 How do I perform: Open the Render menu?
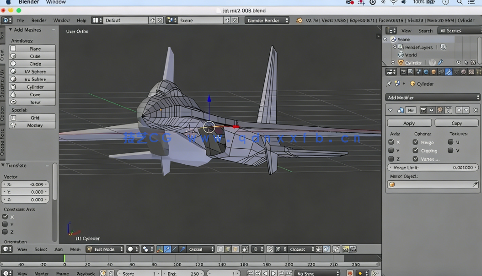pyautogui.click(x=39, y=20)
